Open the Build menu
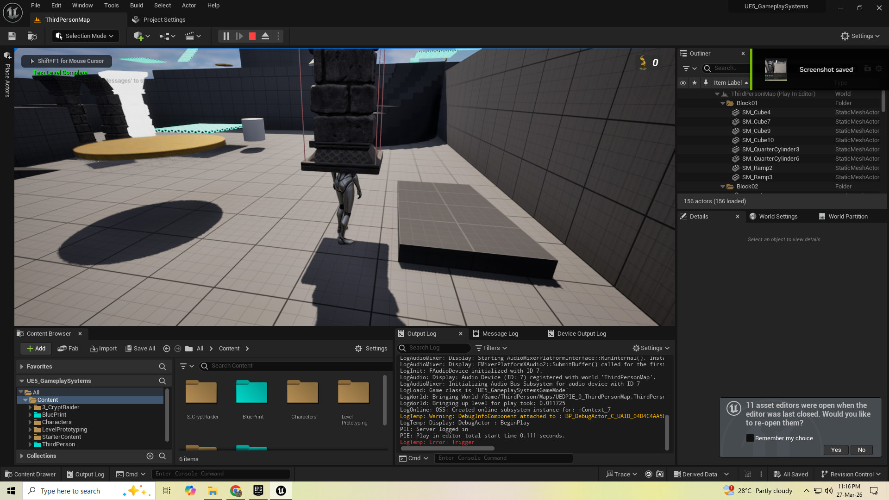The height and width of the screenshot is (500, 889). point(136,6)
